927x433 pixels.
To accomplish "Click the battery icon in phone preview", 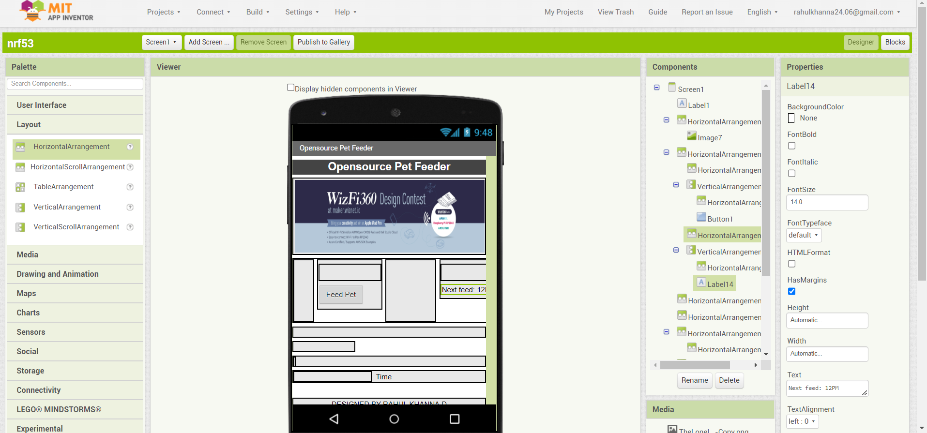I will (467, 133).
